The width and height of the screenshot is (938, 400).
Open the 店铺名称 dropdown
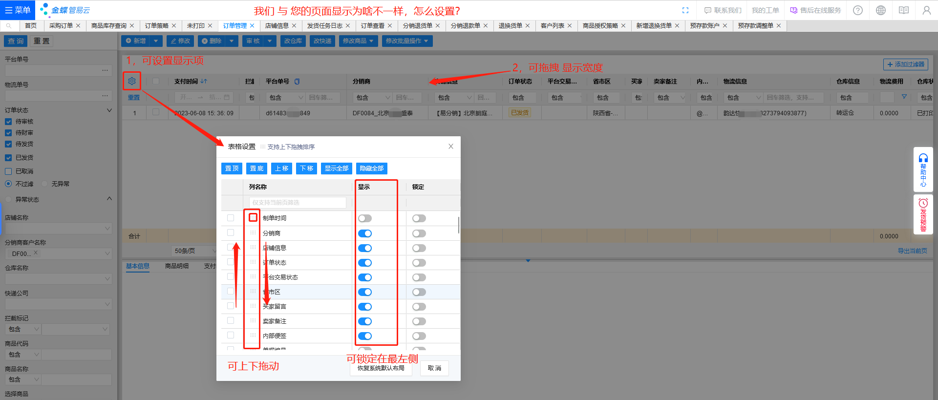(x=59, y=229)
